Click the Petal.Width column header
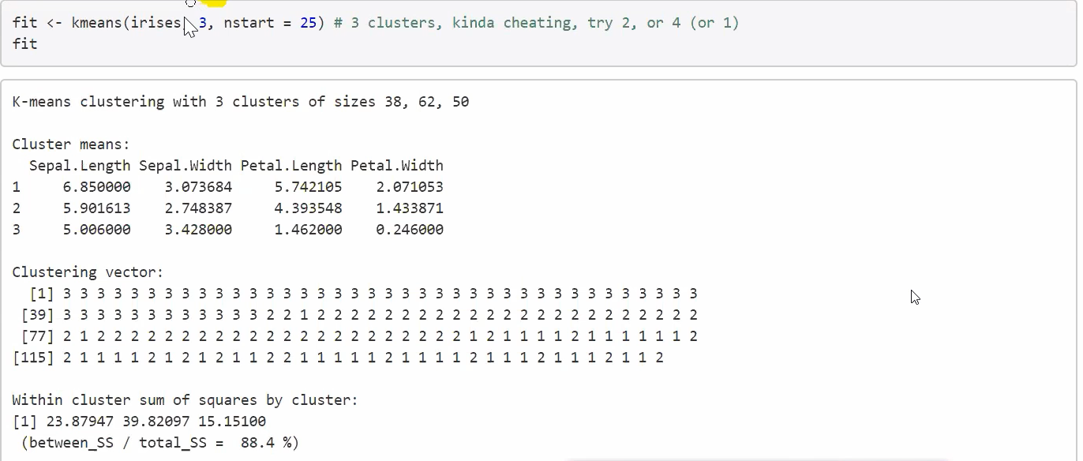 (397, 166)
